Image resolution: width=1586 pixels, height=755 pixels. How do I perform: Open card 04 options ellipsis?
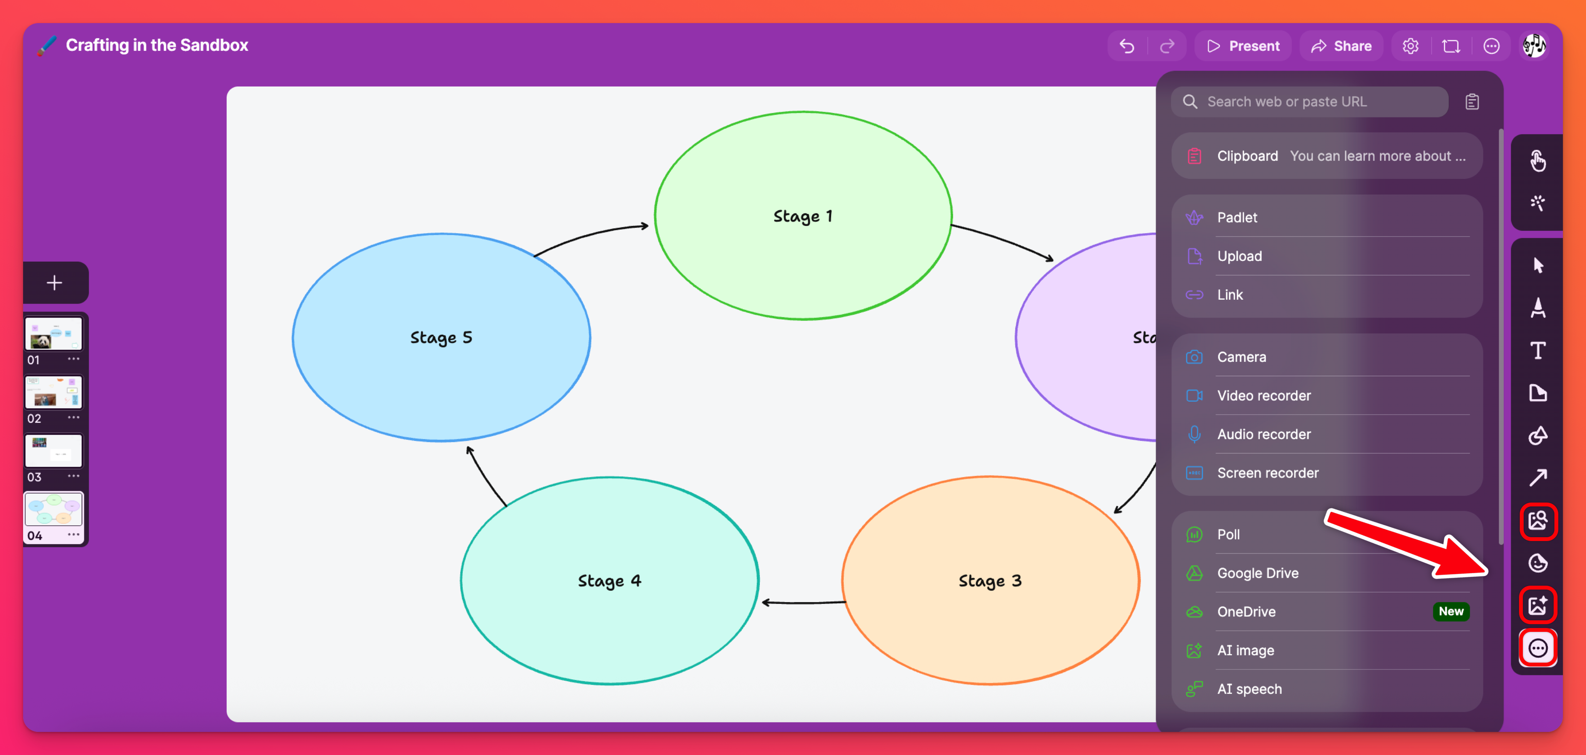pyautogui.click(x=73, y=535)
